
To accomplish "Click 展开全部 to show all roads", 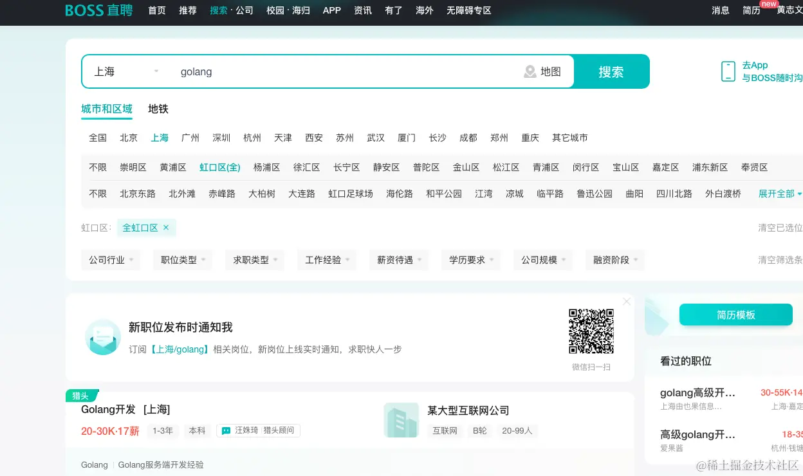I will [775, 193].
